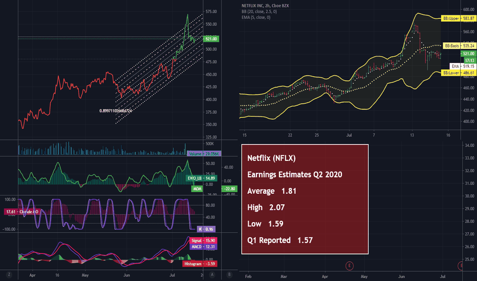
Task: Click the MOM indicator label
Action: coord(198,189)
